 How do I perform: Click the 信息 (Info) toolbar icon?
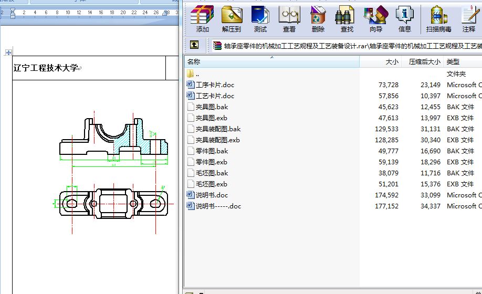[404, 18]
